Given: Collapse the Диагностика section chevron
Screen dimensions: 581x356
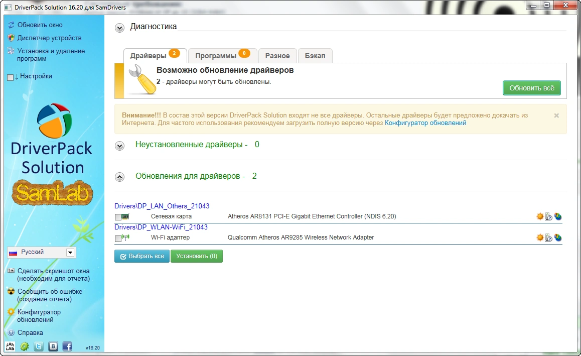Looking at the screenshot, I should click(119, 28).
